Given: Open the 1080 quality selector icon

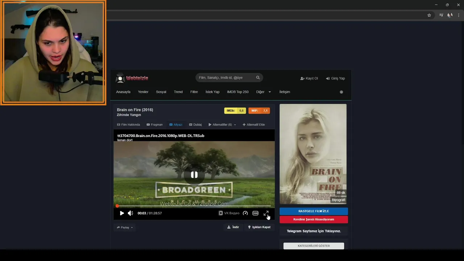Looking at the screenshot, I should (256, 213).
